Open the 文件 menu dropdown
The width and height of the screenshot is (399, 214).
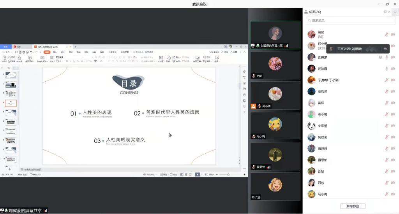(x=7, y=52)
